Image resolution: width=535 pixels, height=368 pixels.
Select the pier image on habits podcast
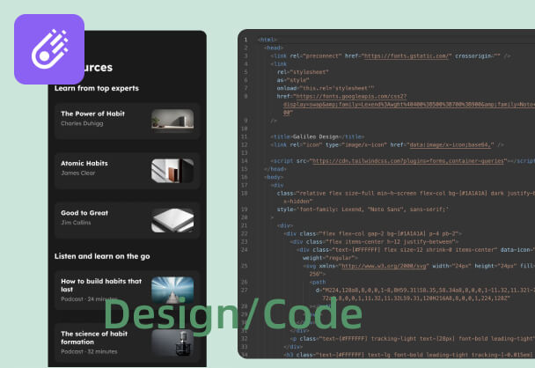[x=172, y=290]
